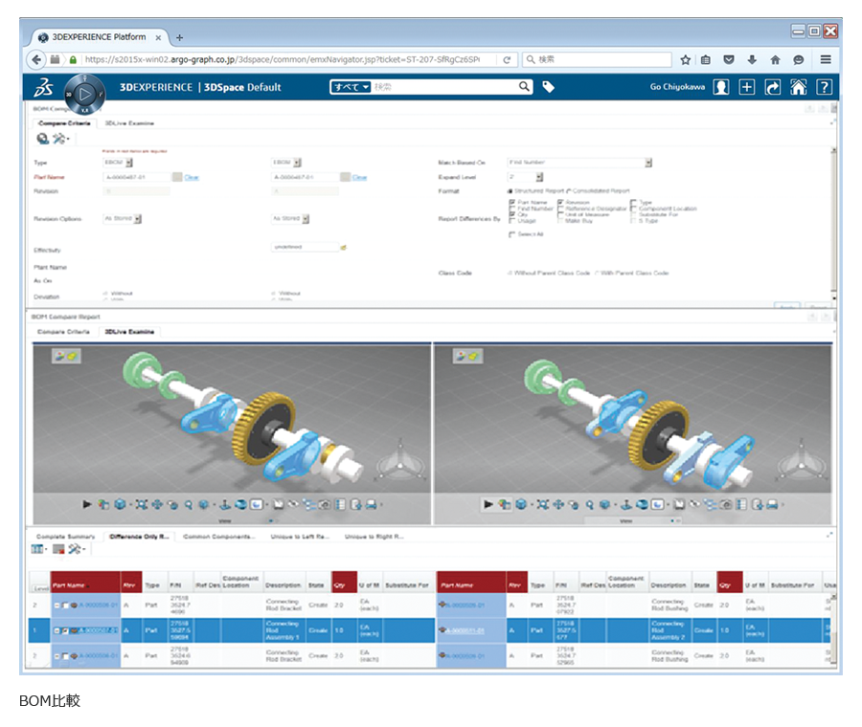Open the Unique to Right R... tab
This screenshot has height=727, width=862.
(374, 537)
